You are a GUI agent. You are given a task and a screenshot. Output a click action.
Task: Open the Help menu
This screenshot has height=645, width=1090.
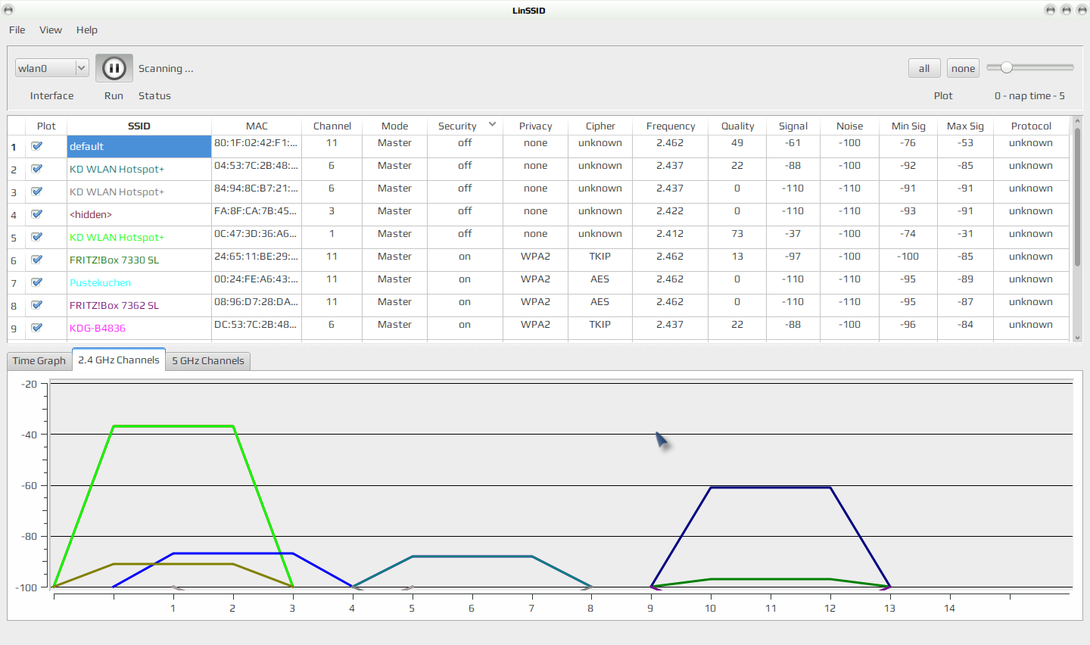87,30
